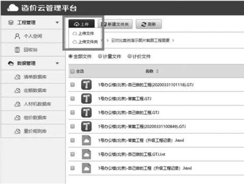Open file 1号办公楼(北京)-自己做的工程.GTJ.lnt

click(131, 154)
